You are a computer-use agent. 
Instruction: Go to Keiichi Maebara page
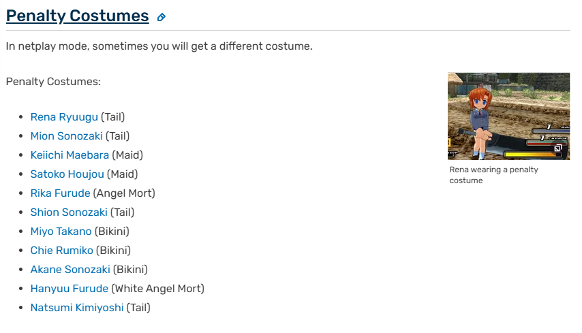(70, 155)
